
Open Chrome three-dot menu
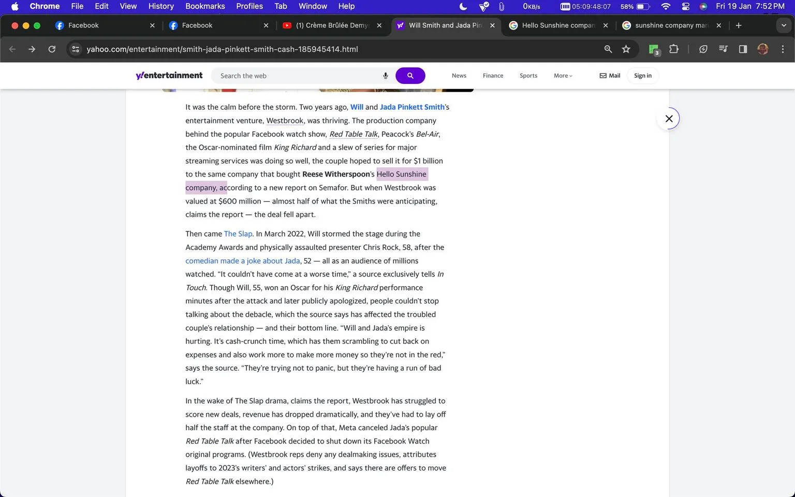click(x=783, y=49)
